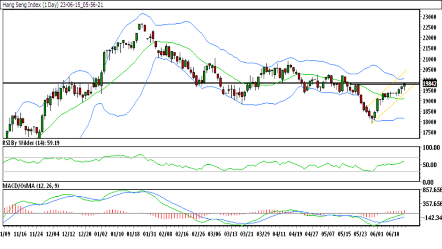Click the 18000 price axis label
Screen dimensions: 442x249
point(429,122)
